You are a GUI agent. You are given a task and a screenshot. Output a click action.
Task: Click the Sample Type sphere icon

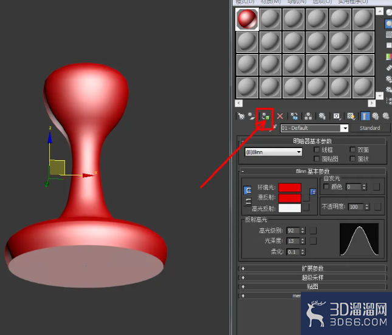(x=389, y=12)
